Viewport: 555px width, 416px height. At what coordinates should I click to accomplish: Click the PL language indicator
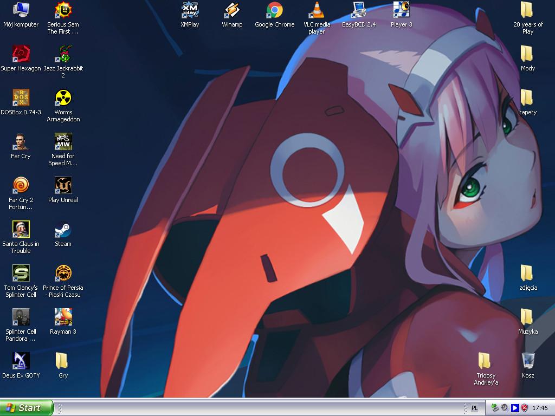point(475,408)
